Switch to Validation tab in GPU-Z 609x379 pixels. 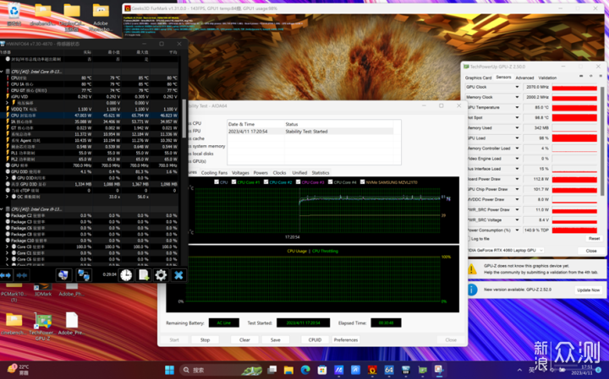[x=547, y=78]
